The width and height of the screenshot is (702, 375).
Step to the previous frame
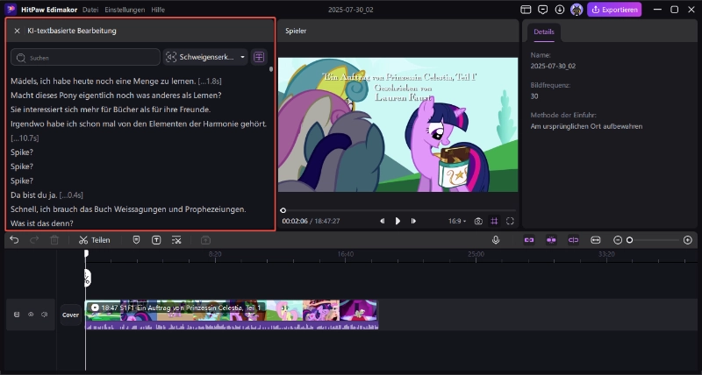[382, 221]
